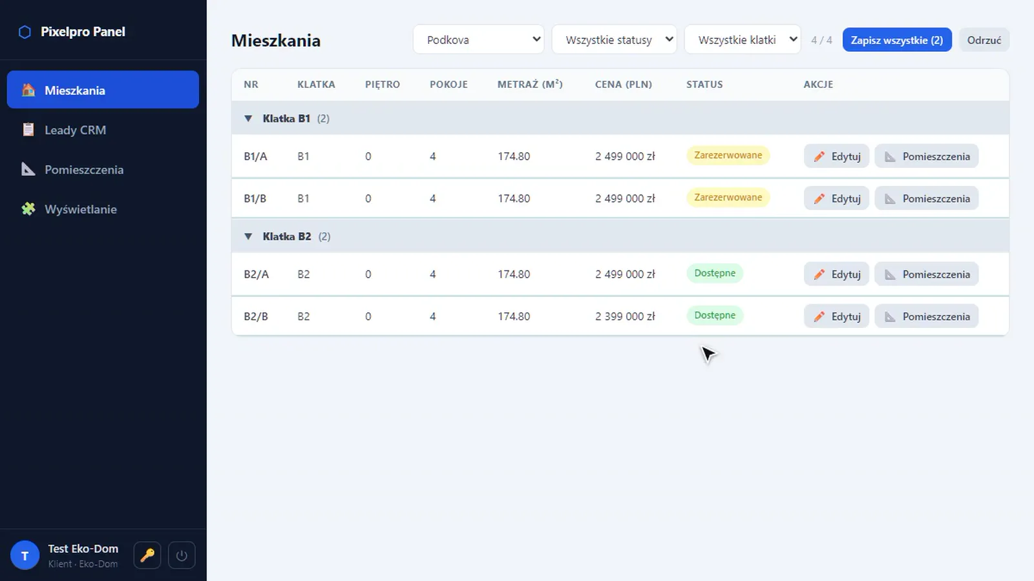Viewport: 1034px width, 581px height.
Task: Click the B1/A apartment number cell
Action: coord(255,156)
